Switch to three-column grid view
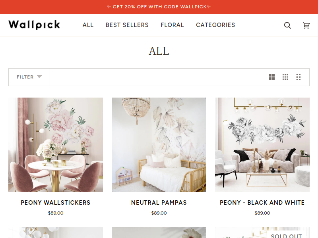318x238 pixels. tap(285, 77)
